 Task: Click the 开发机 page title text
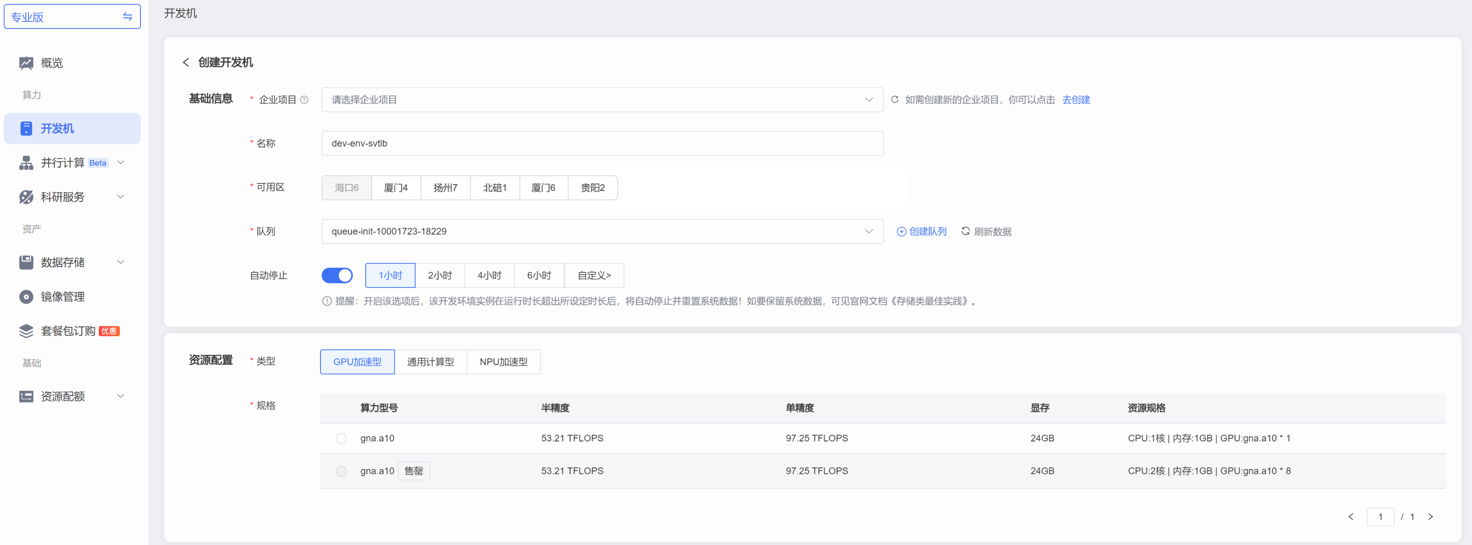pos(180,13)
